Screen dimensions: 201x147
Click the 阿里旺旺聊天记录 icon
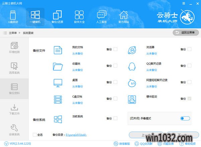click(x=132, y=83)
